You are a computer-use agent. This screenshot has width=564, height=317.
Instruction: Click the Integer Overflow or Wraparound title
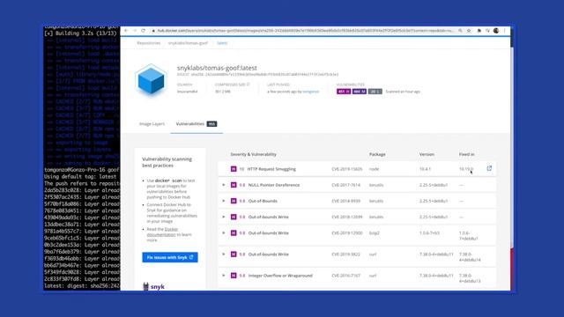click(280, 276)
